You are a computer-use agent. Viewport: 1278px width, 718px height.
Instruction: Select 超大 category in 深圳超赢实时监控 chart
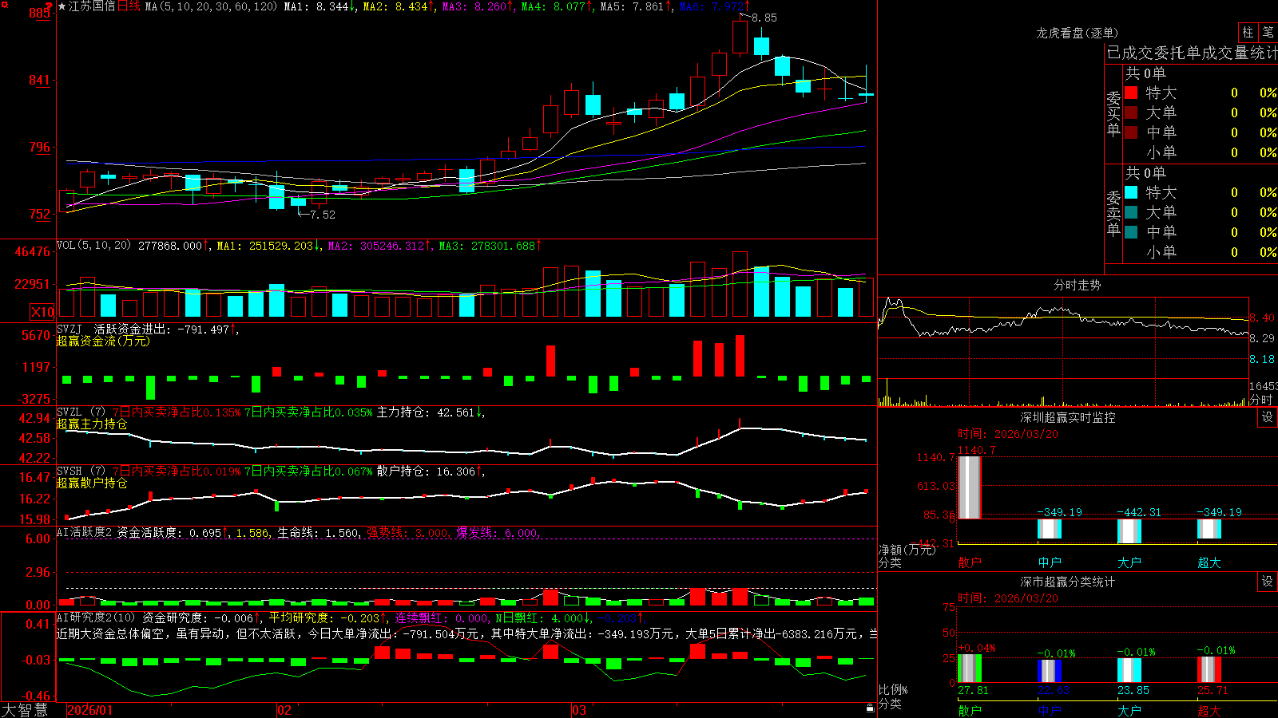tap(1209, 562)
